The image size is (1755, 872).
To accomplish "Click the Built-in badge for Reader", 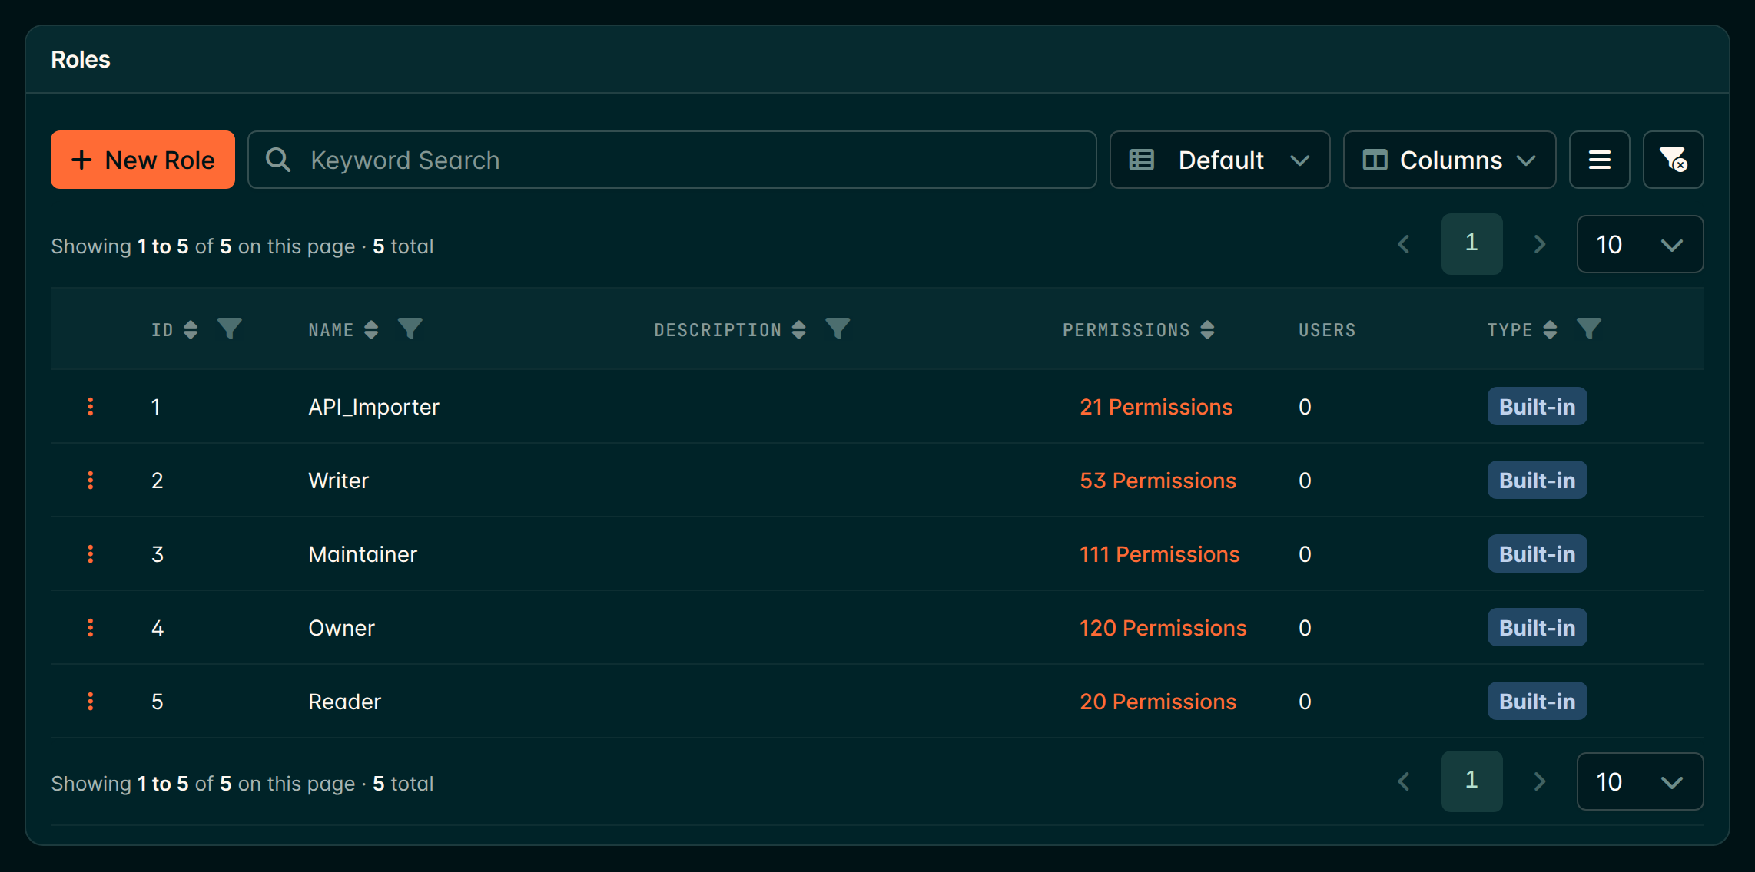I will point(1537,702).
